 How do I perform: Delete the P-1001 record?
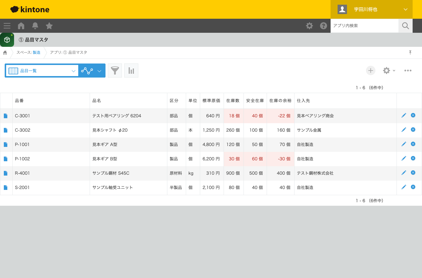(x=413, y=144)
